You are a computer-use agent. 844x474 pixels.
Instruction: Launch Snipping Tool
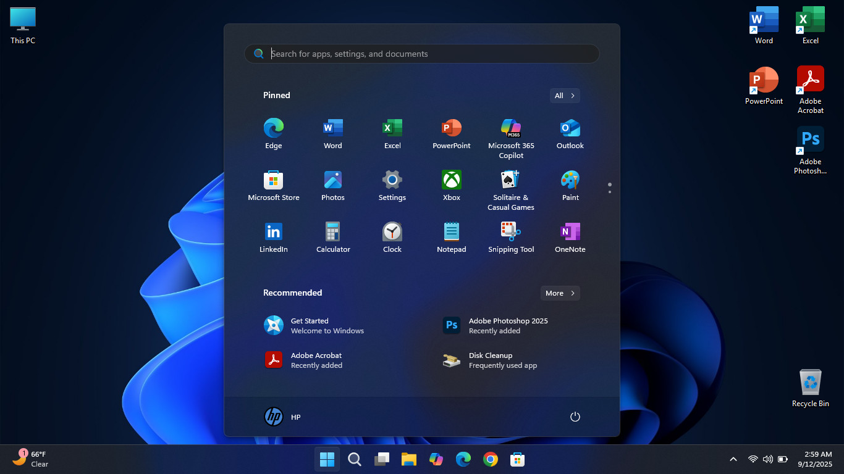tap(511, 238)
